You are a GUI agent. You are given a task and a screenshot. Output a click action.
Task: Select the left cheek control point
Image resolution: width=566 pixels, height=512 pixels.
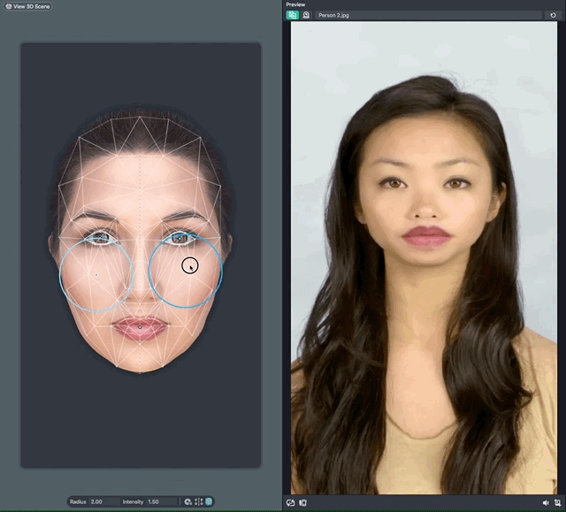(96, 275)
